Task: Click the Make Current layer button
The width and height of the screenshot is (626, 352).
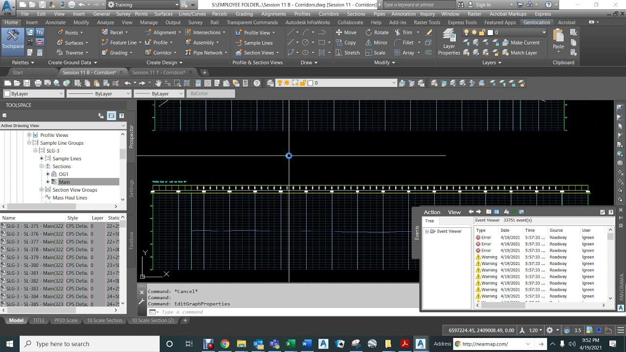Action: pyautogui.click(x=521, y=43)
